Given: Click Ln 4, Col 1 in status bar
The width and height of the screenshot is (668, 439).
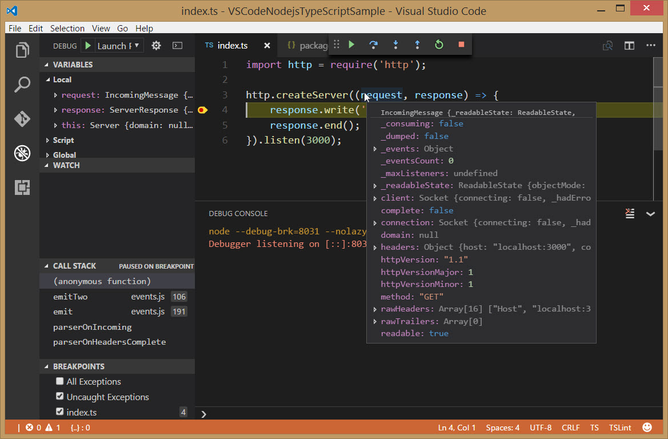Looking at the screenshot, I should (x=457, y=428).
